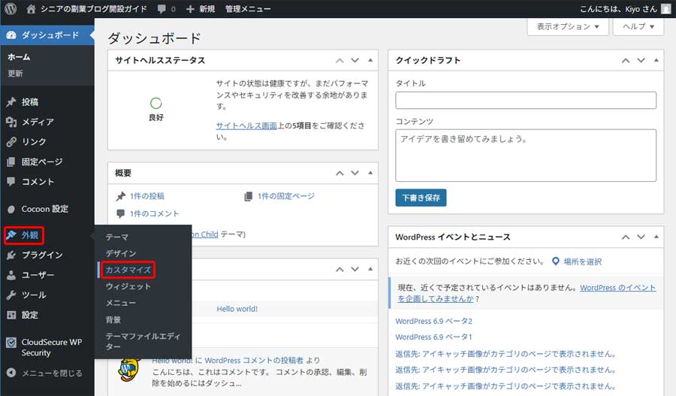Click こんにちは、Kiyo さん account text
Screen dimensions: 676x396
(x=618, y=9)
